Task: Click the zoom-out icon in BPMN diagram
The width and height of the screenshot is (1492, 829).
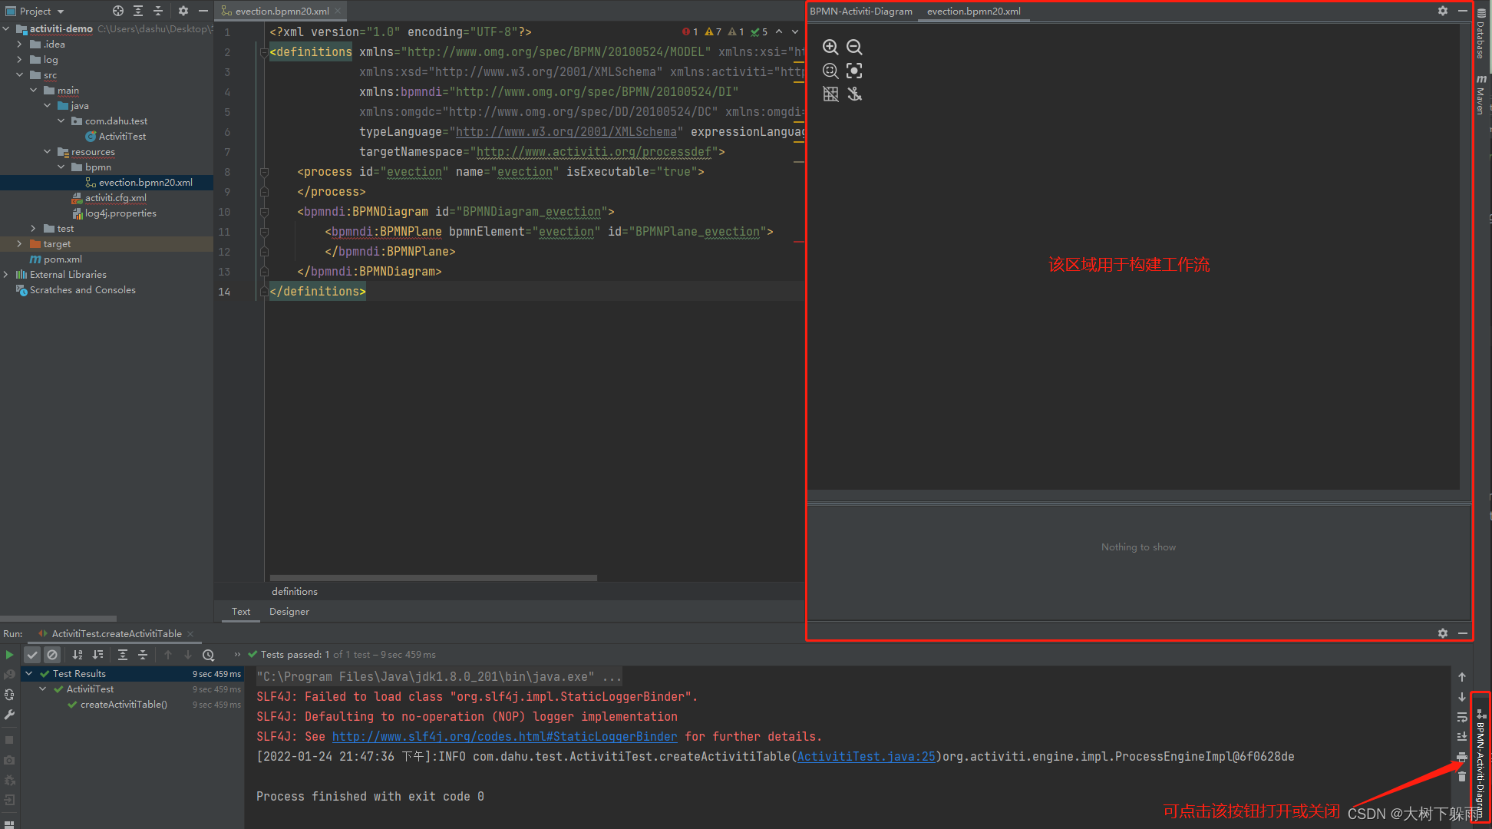Action: (855, 46)
